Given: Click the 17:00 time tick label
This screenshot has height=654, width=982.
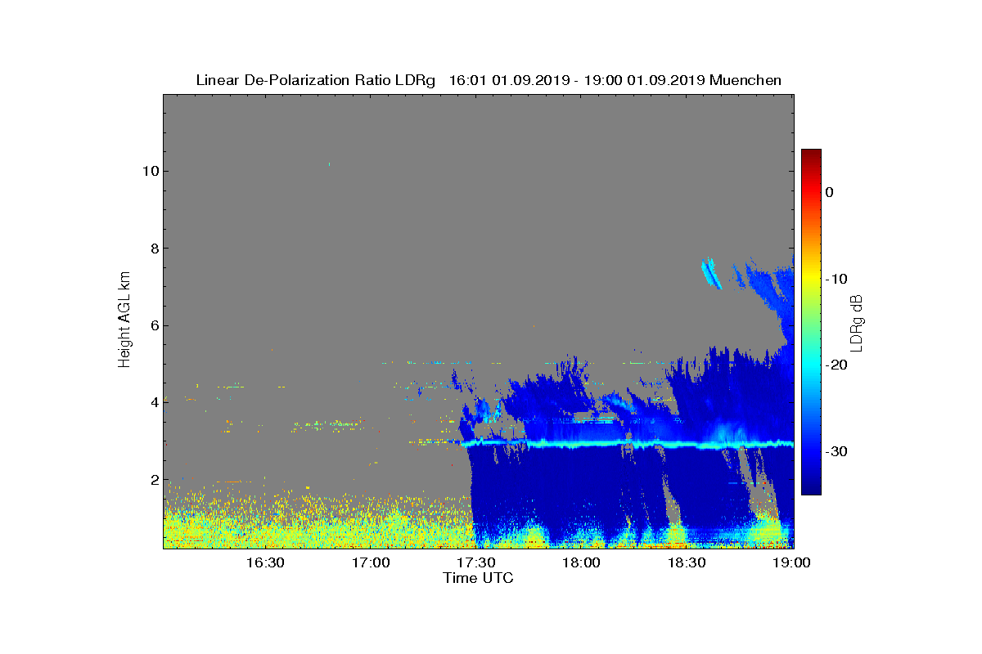Looking at the screenshot, I should pos(371,562).
